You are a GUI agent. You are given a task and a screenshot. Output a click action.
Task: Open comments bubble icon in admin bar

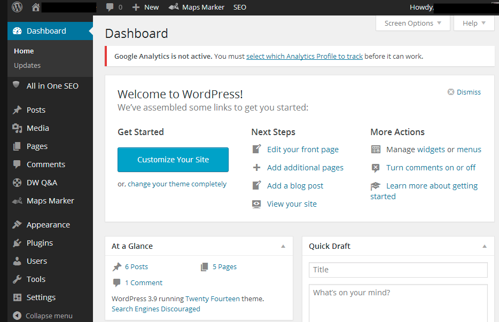110,7
